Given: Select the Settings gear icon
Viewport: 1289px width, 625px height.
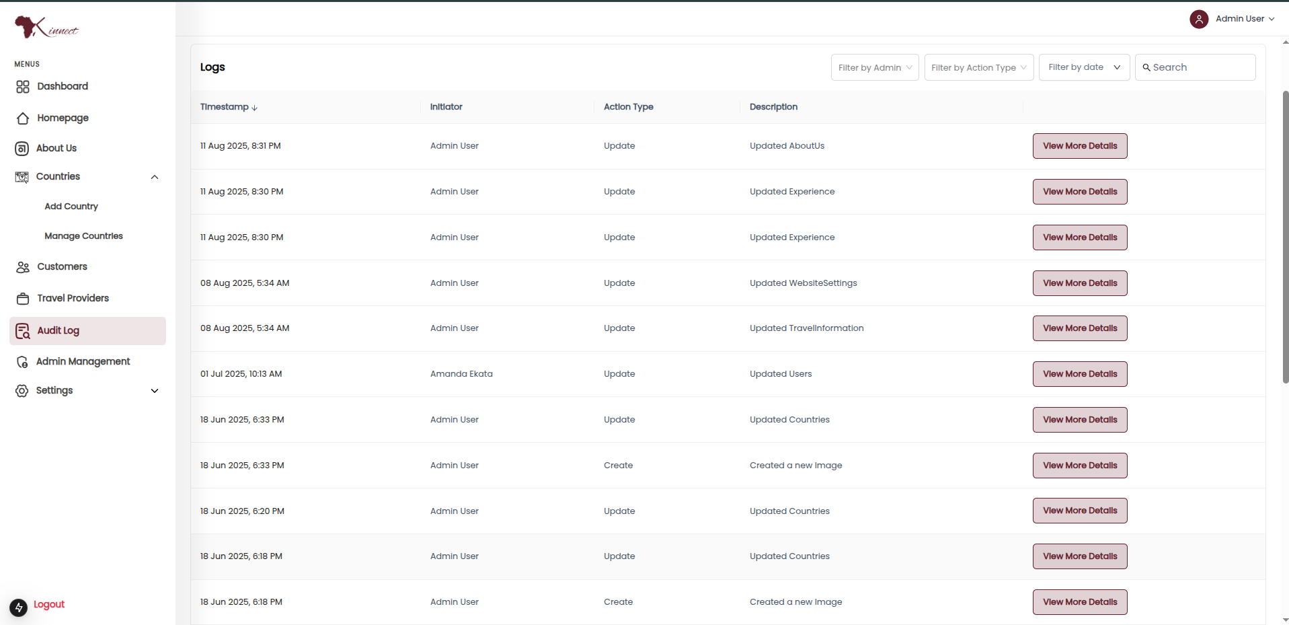Looking at the screenshot, I should click(22, 390).
